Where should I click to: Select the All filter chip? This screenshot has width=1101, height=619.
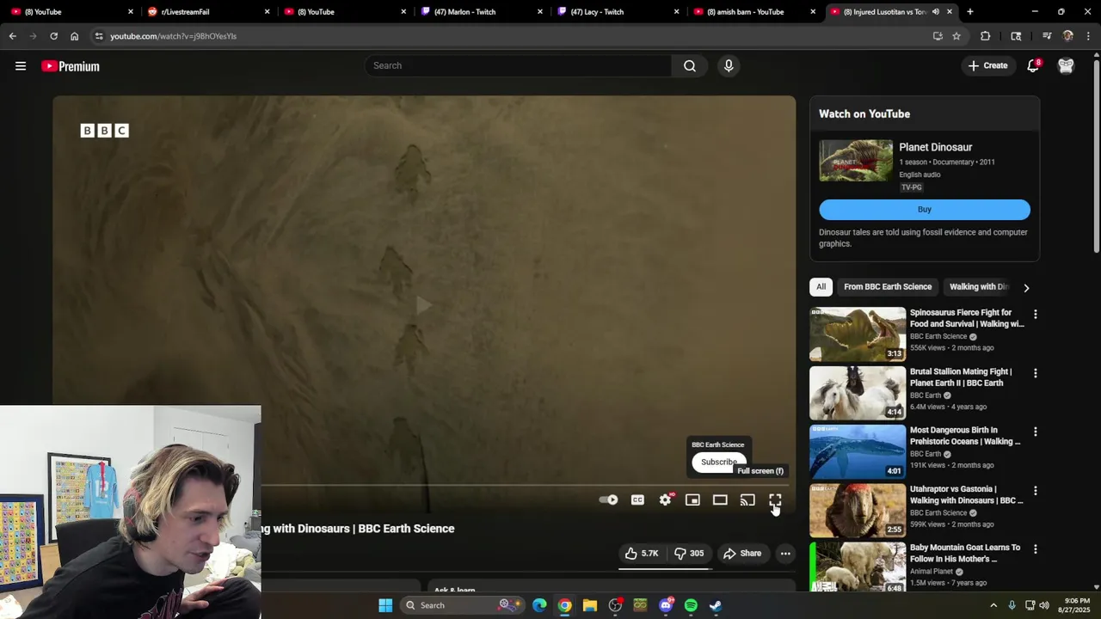[821, 287]
